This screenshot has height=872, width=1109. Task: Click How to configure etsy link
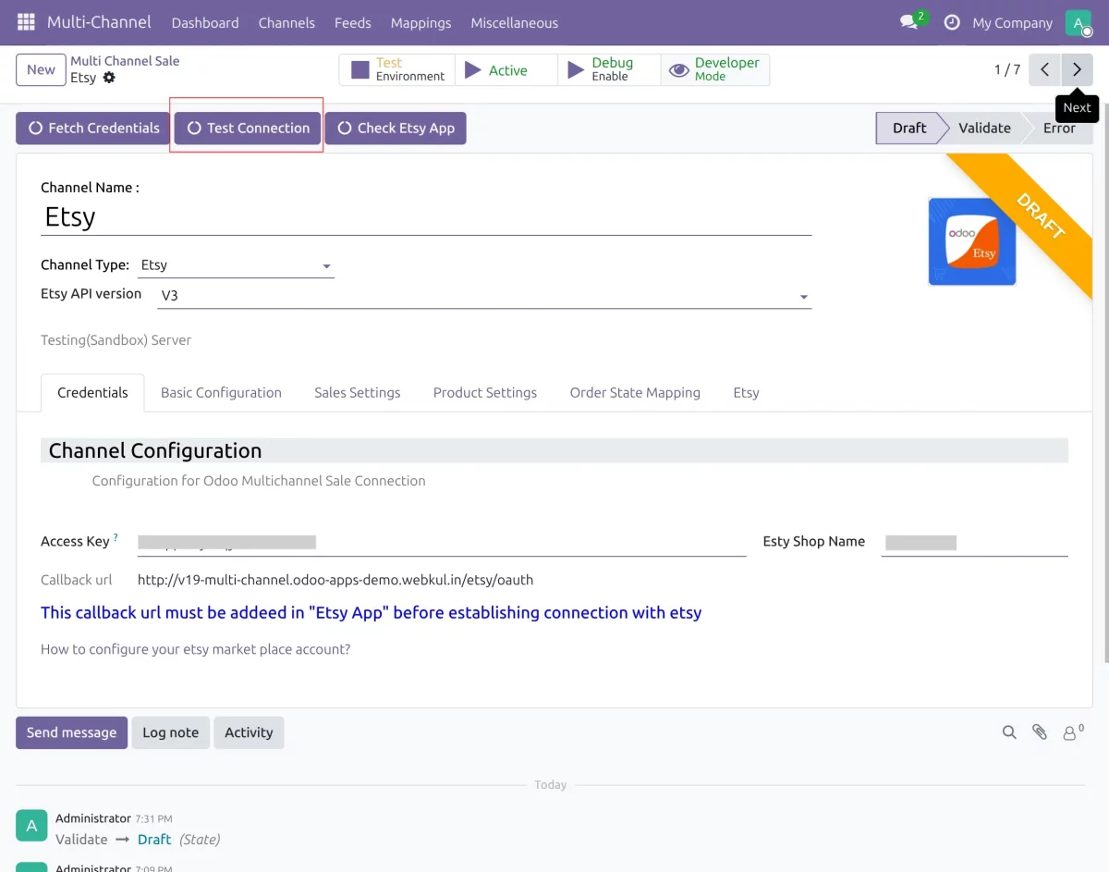pos(196,649)
